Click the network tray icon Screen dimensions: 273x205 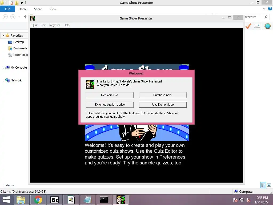tap(242, 200)
